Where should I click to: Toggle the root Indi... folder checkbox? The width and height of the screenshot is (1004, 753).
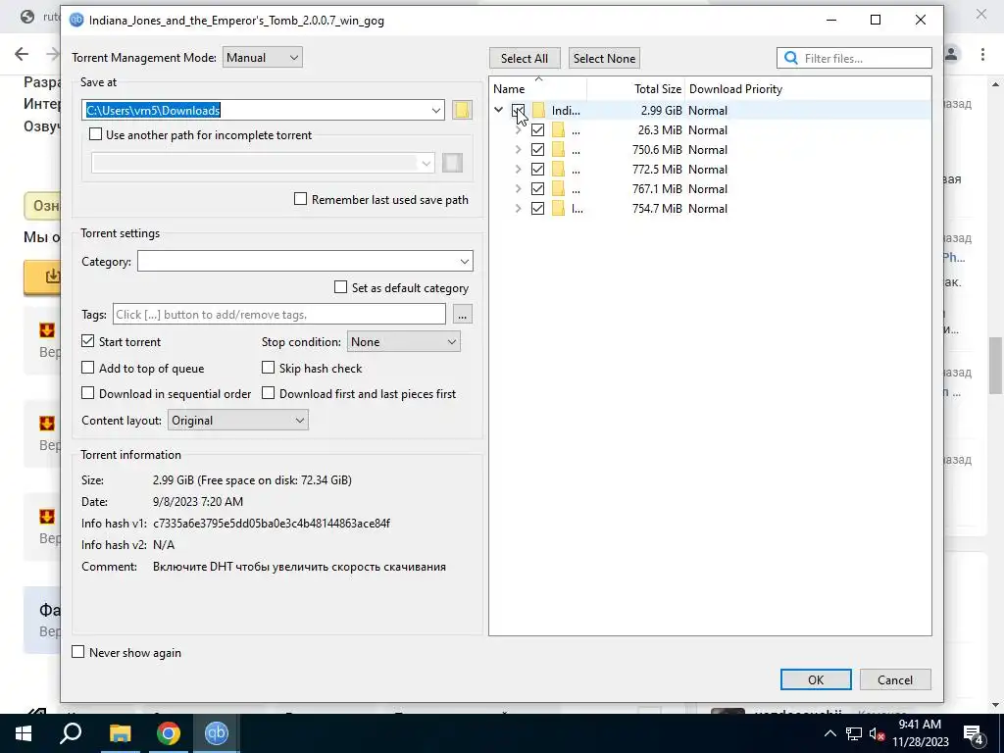point(518,110)
